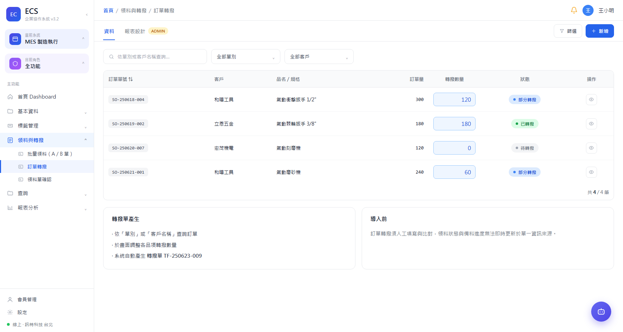Open the 全部單別 dropdown

pos(246,57)
